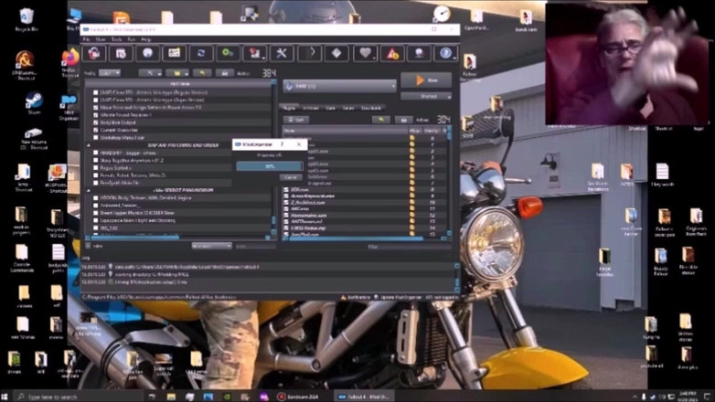Expand the Shortcut dropdown button

(425, 96)
